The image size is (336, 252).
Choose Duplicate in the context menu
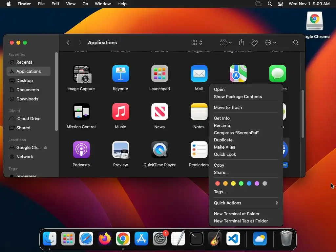tap(246, 140)
